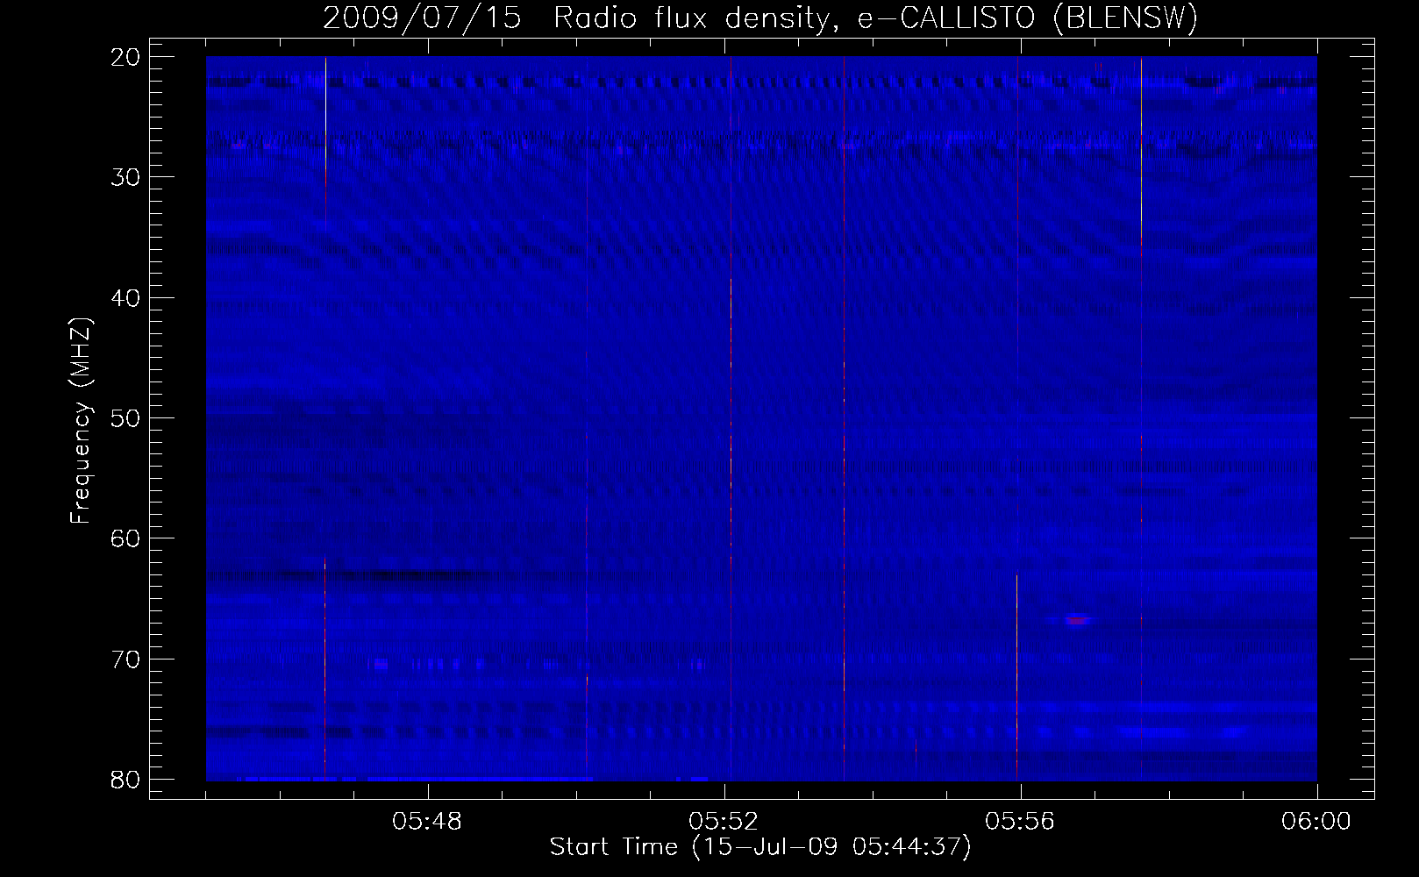Click the 60 MHz frequency tick label
The width and height of the screenshot is (1419, 877).
[126, 538]
